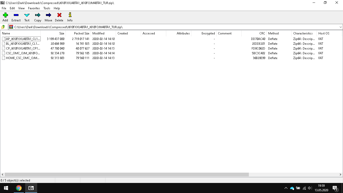Sort by the Modified column header
Image resolution: width=343 pixels, height=193 pixels.
click(x=103, y=33)
